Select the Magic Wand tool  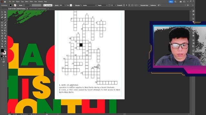tap(2, 14)
